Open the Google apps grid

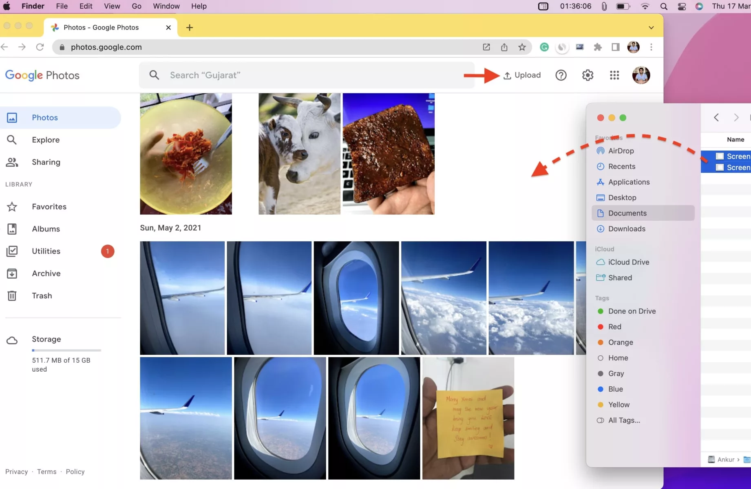click(614, 75)
